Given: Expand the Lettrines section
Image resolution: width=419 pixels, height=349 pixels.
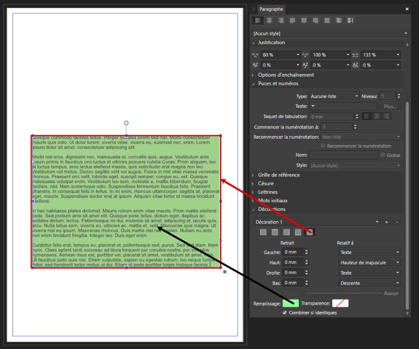Looking at the screenshot, I should point(253,192).
